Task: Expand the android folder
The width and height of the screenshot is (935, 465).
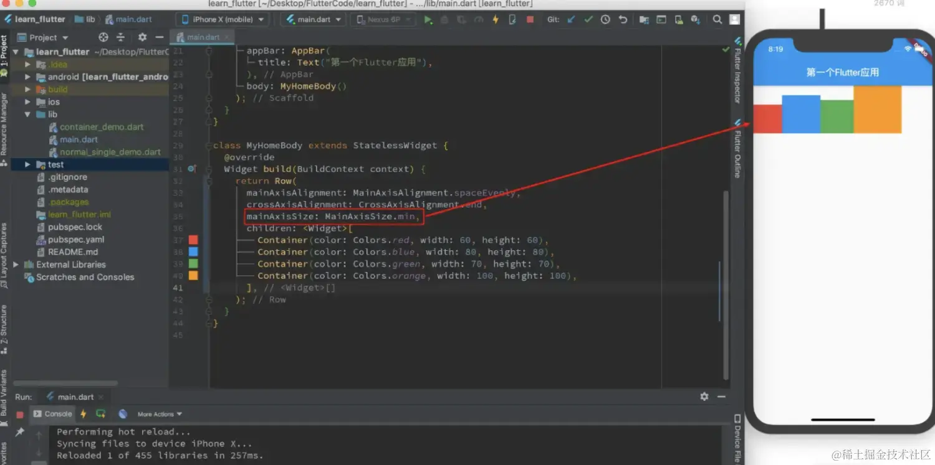Action: 27,77
